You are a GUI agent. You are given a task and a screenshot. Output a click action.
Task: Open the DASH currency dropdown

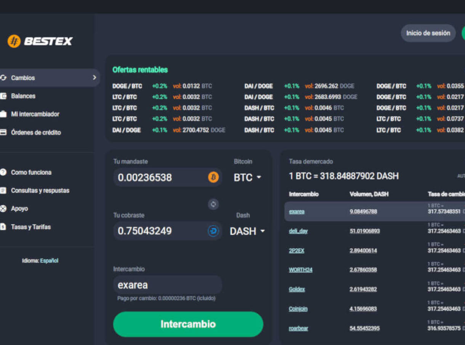click(247, 231)
